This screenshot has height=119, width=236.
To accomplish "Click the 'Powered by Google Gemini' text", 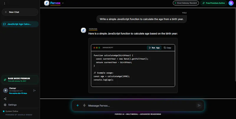I will [x=19, y=115].
